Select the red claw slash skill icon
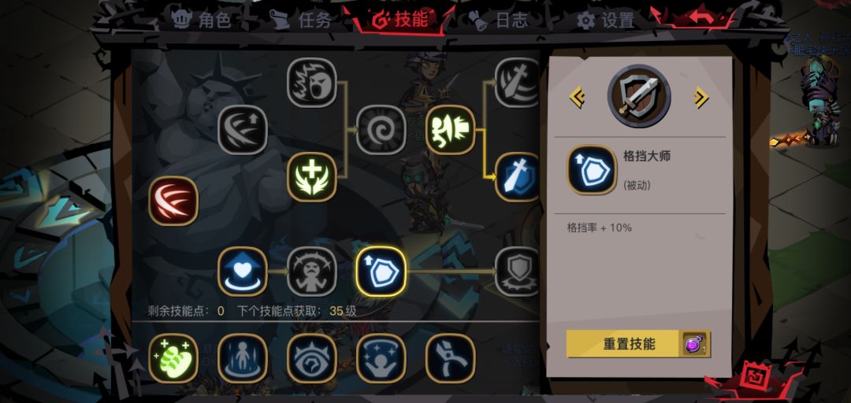The height and width of the screenshot is (403, 851). [x=173, y=201]
